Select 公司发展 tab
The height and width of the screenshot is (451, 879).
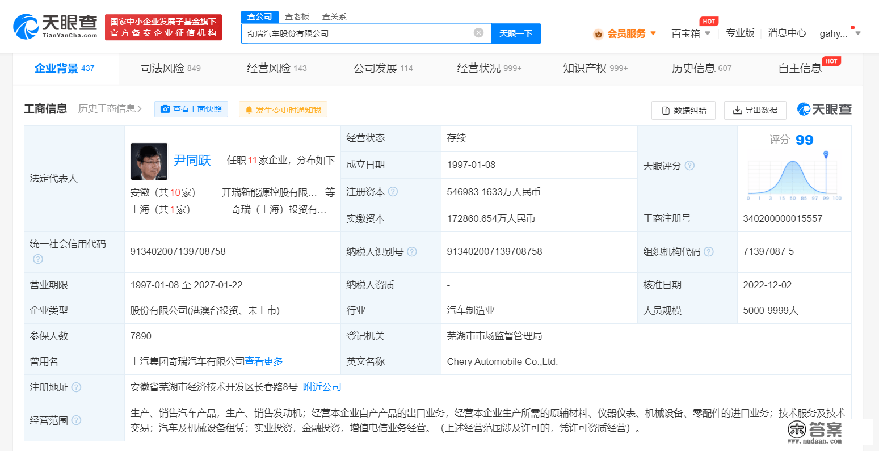pos(383,68)
